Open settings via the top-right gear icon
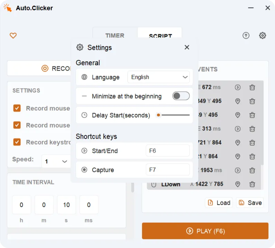This screenshot has height=248, width=275. point(263,36)
